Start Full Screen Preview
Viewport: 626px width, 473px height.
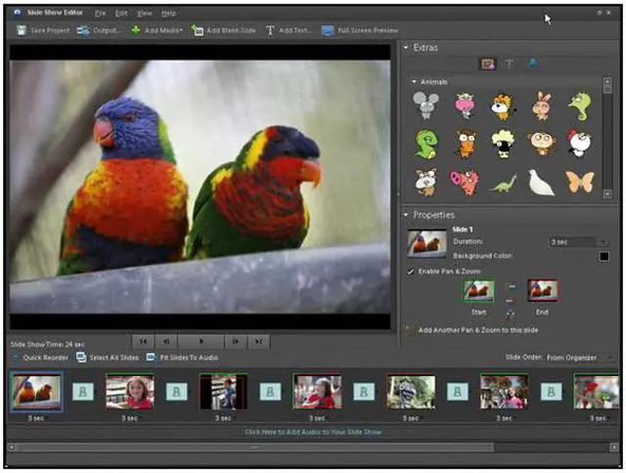[x=360, y=30]
